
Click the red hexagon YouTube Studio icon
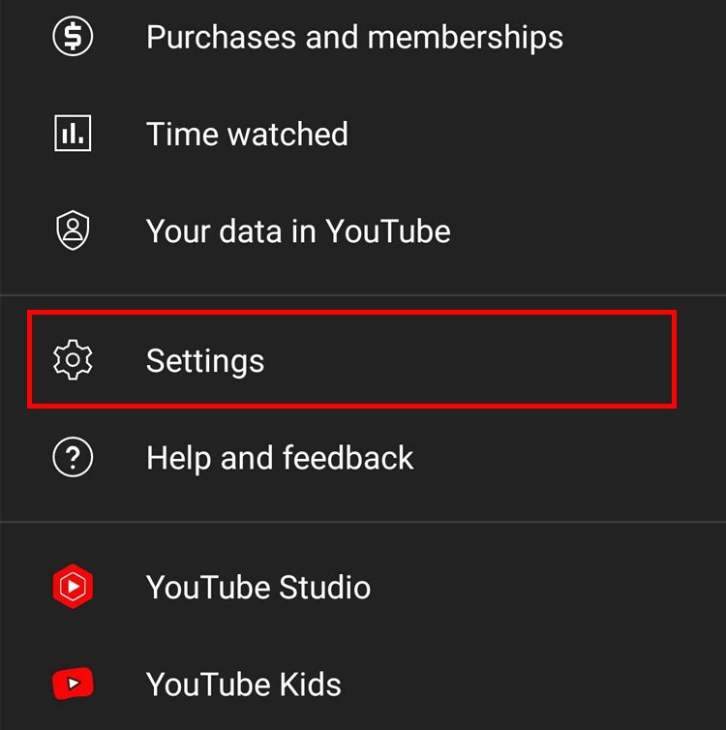pos(73,587)
